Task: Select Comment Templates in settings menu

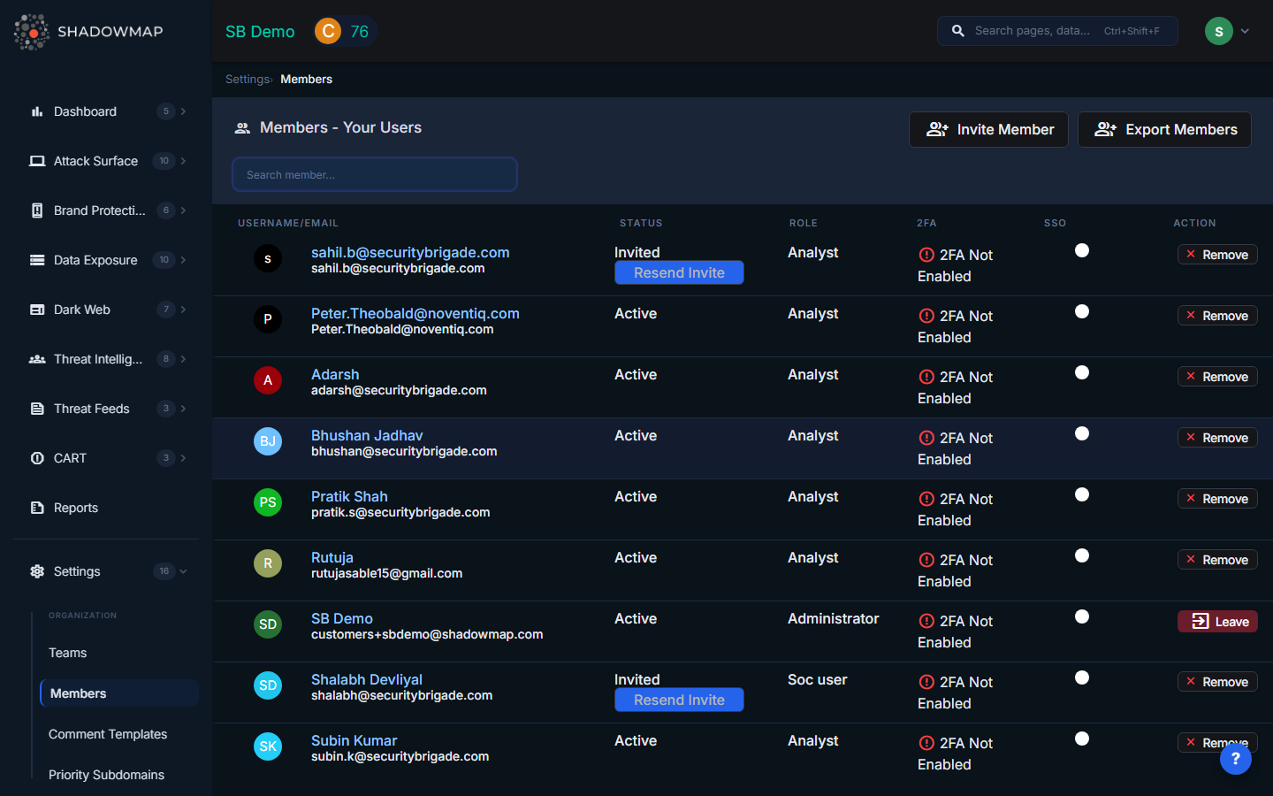Action: point(108,734)
